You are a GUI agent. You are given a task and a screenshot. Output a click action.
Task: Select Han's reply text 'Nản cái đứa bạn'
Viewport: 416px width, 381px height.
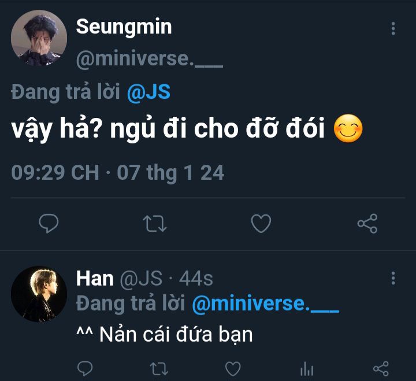pyautogui.click(x=165, y=335)
